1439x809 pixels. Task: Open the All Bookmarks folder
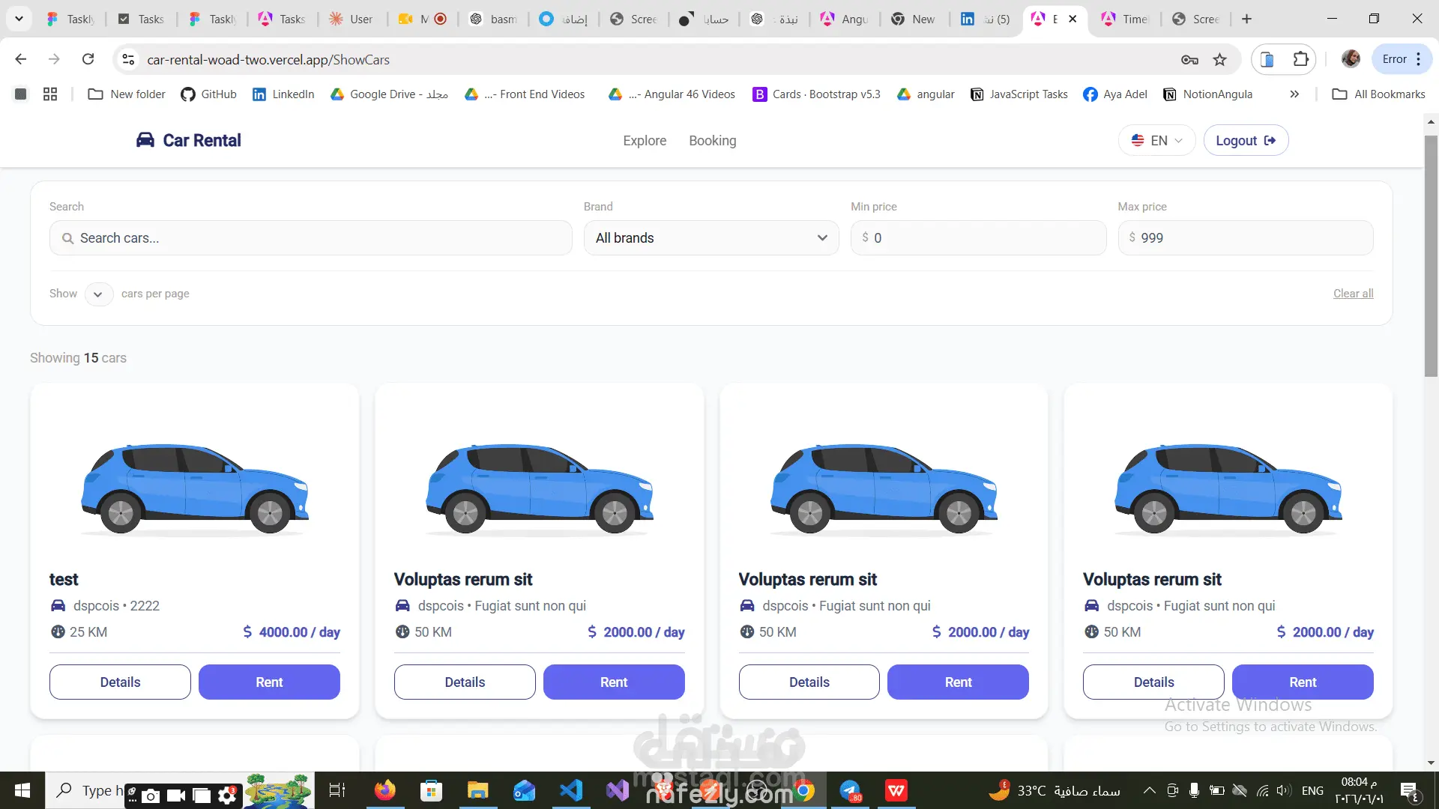pyautogui.click(x=1378, y=94)
